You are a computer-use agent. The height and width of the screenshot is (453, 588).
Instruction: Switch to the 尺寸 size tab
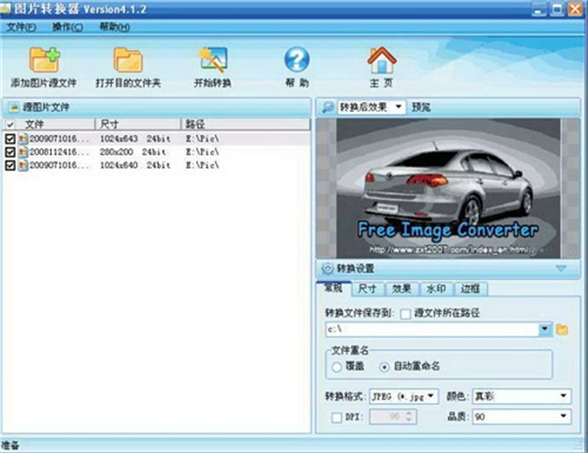367,288
